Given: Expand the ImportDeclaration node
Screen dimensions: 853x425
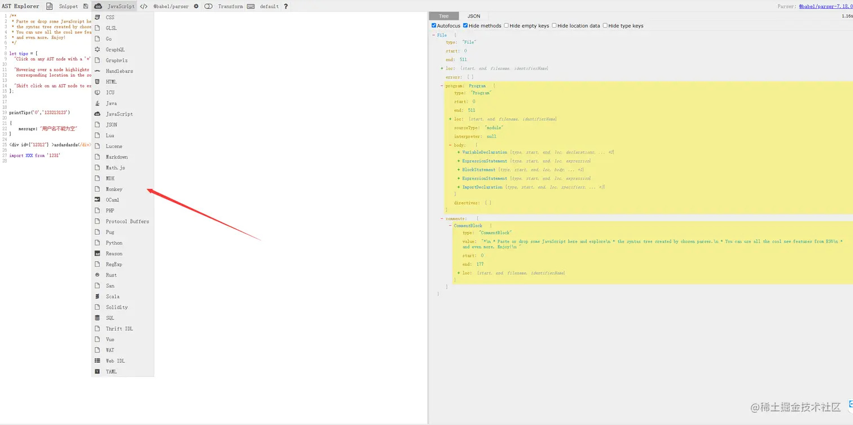Looking at the screenshot, I should [459, 187].
